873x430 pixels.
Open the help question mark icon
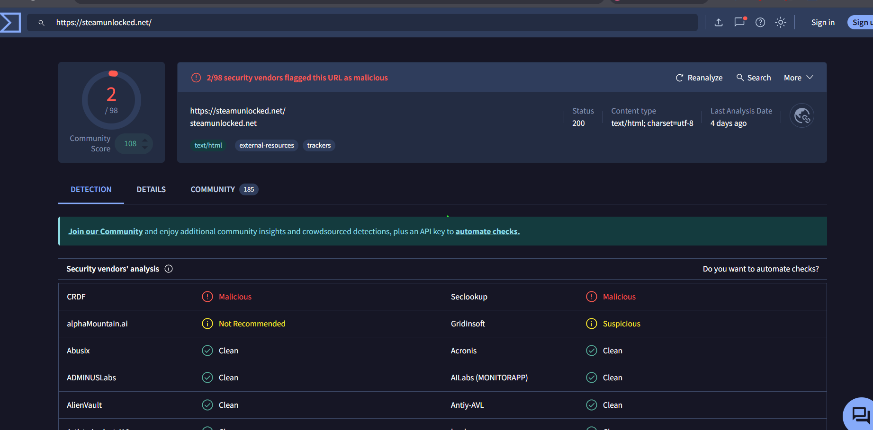point(760,22)
